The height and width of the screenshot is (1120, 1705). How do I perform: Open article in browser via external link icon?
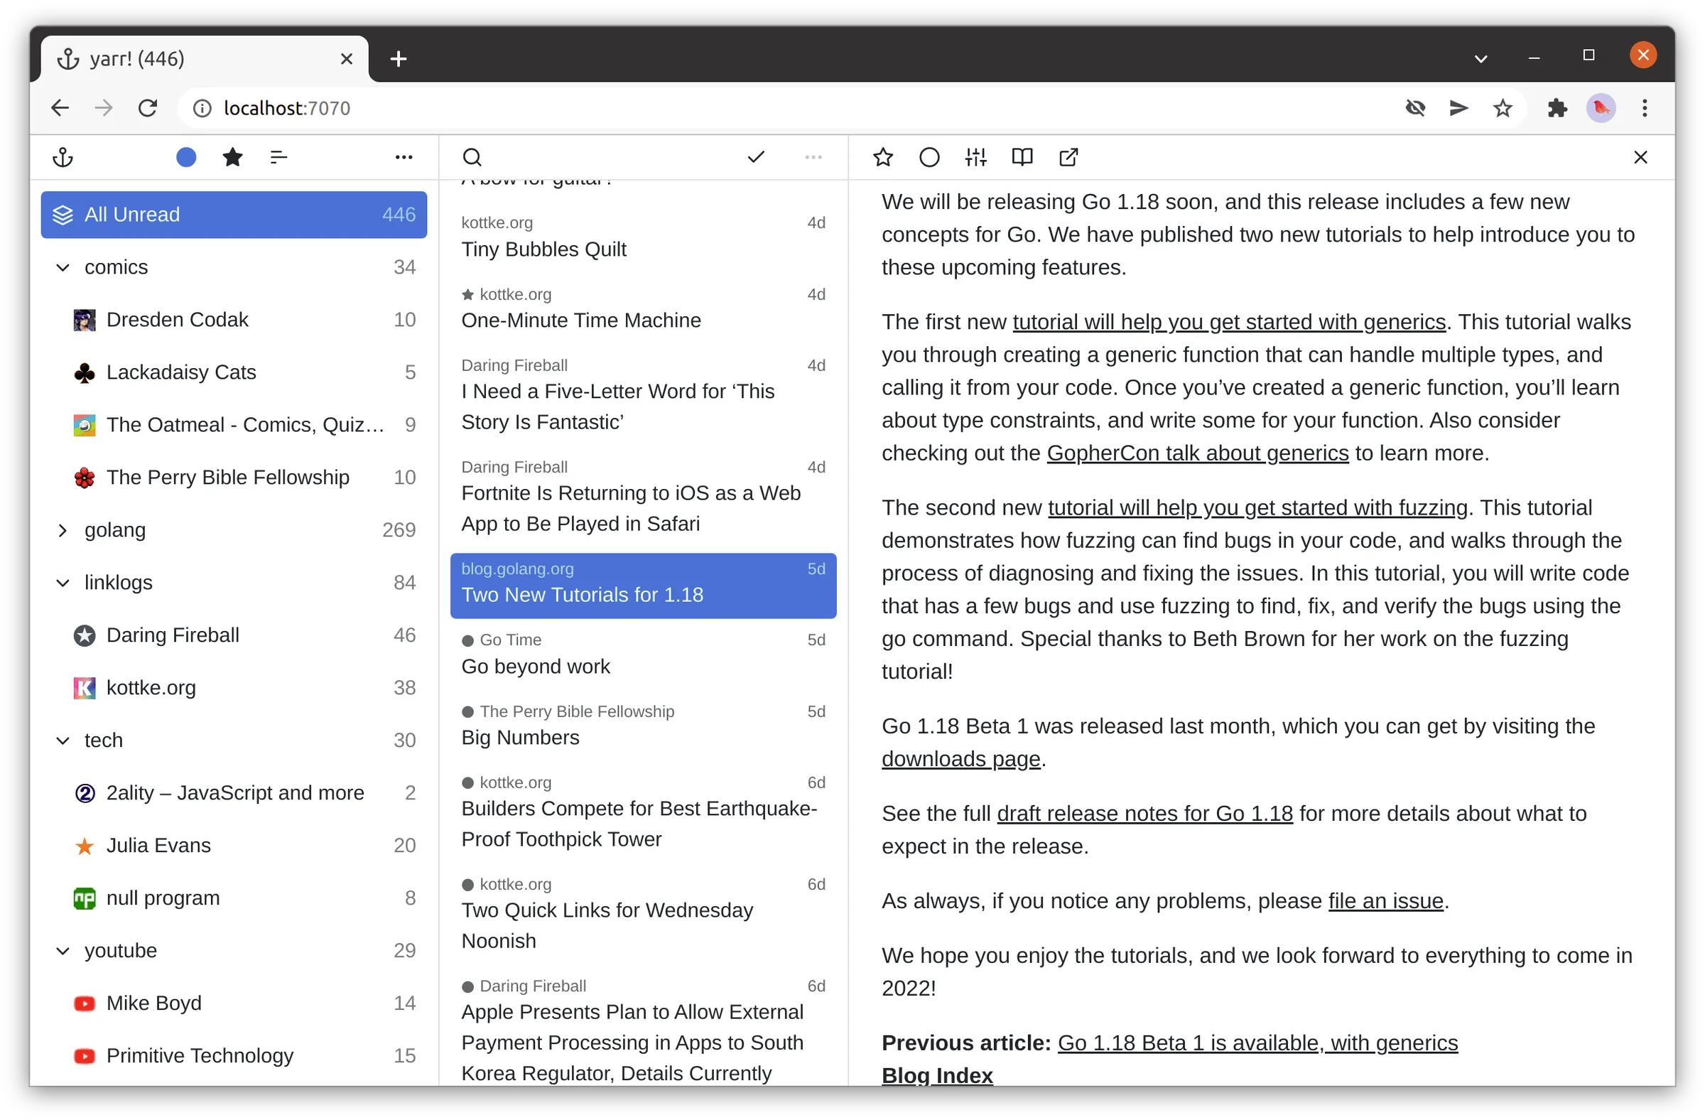coord(1068,157)
